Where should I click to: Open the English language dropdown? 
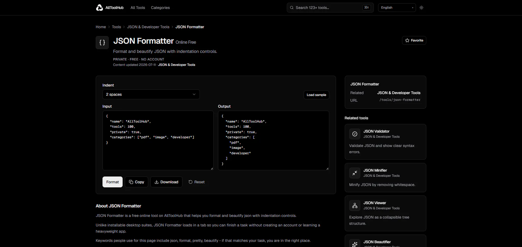(x=397, y=8)
